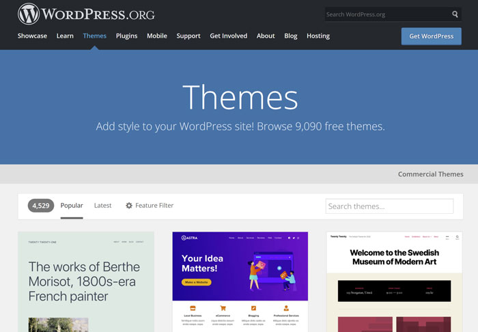Click the WordPress.org logo
The width and height of the screenshot is (478, 332).
coord(86,14)
